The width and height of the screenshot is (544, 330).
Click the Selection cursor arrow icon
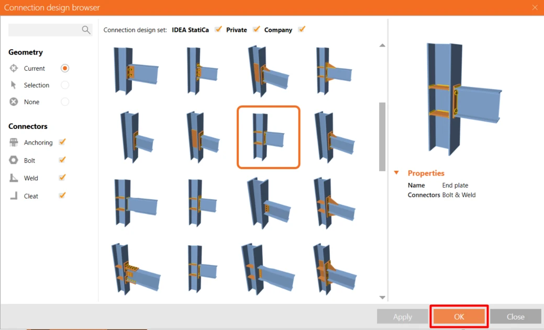(x=14, y=85)
